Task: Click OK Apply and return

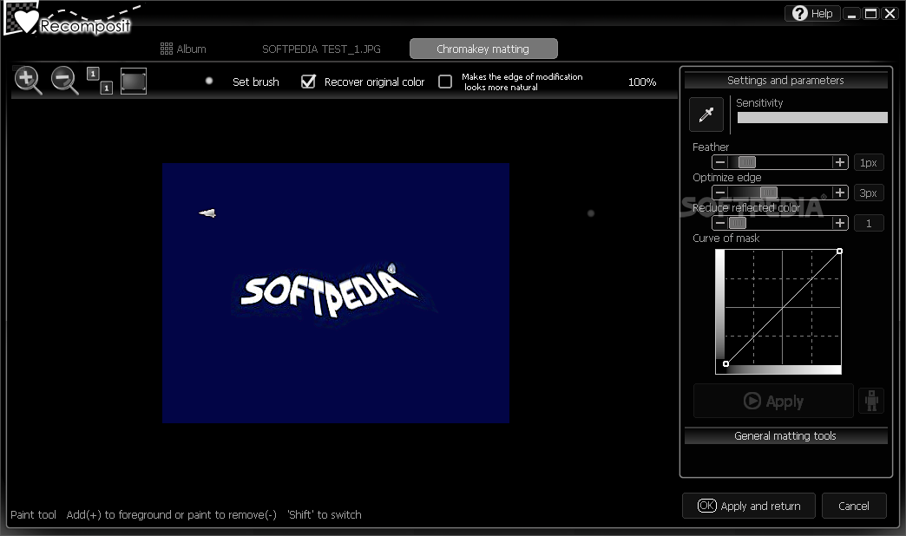Action: [749, 506]
